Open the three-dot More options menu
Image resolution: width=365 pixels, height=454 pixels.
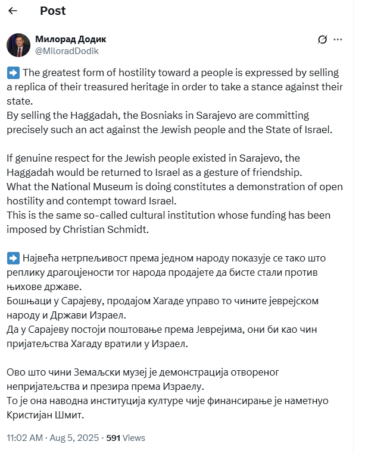coord(338,39)
